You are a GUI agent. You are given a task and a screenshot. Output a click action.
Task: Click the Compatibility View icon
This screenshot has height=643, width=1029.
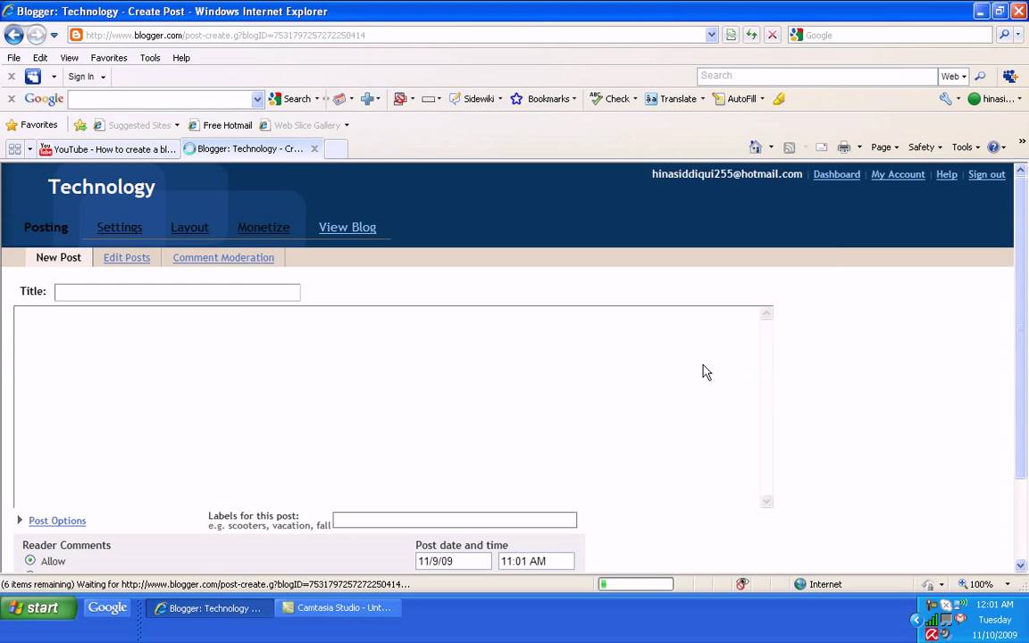pos(731,35)
